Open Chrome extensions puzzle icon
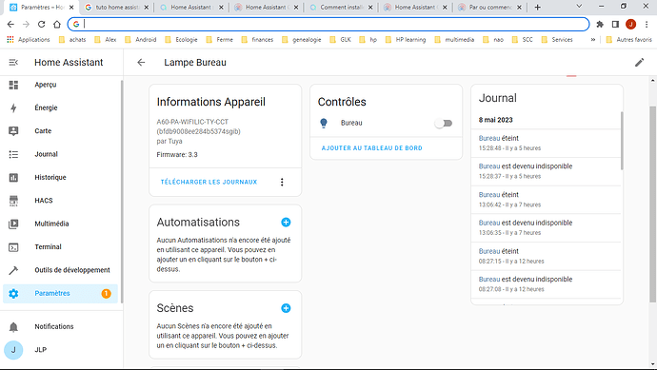 [600, 25]
